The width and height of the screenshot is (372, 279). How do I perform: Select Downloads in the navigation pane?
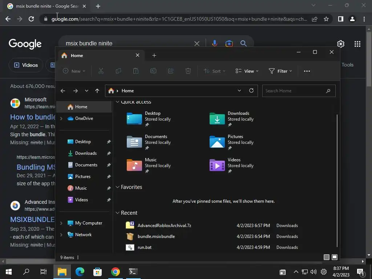coord(84,153)
